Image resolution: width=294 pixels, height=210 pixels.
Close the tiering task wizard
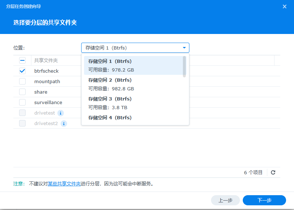point(285,7)
